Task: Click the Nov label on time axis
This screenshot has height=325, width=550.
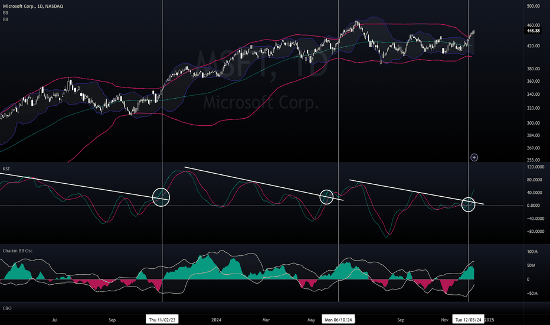Action: pos(444,320)
